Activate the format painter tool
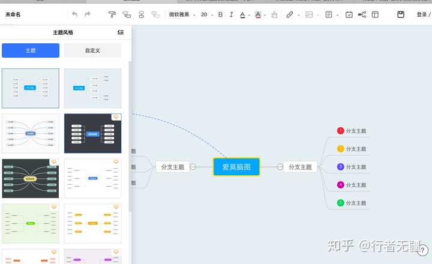 (x=112, y=14)
